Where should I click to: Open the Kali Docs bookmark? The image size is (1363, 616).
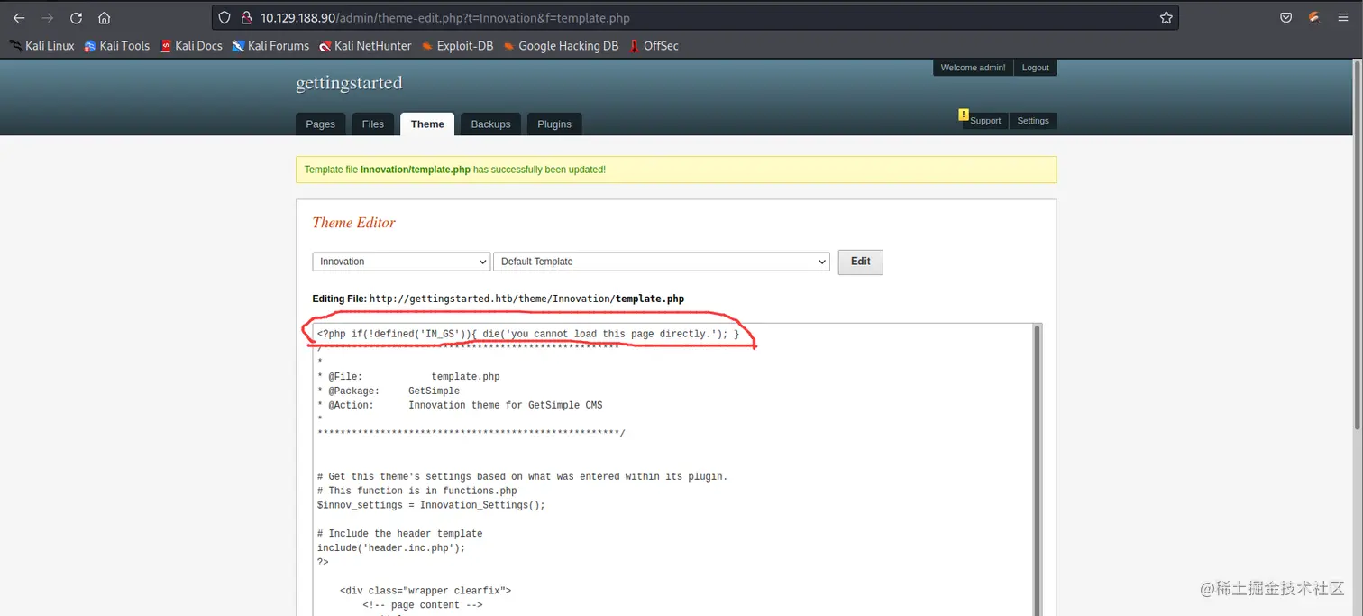(x=191, y=46)
